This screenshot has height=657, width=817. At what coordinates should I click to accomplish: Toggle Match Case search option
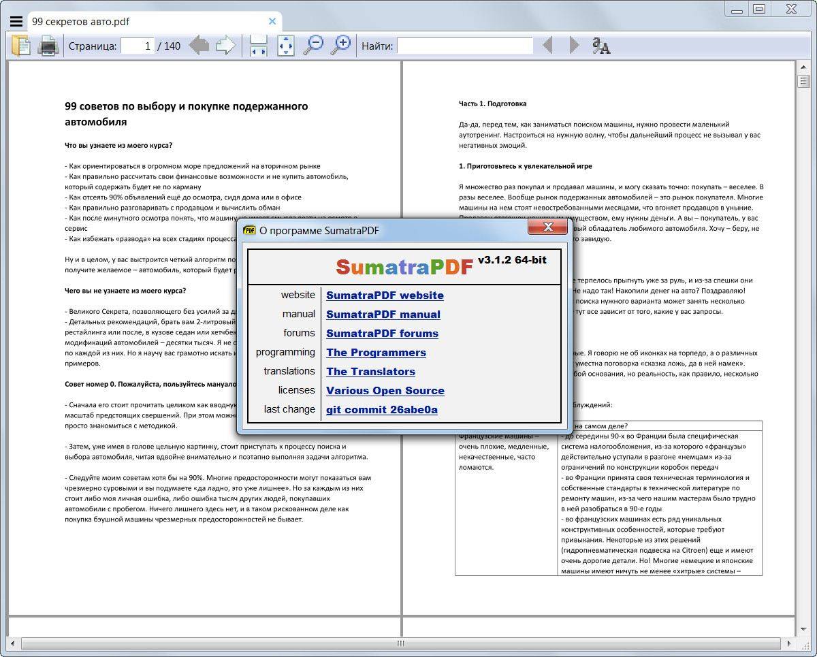coord(601,46)
